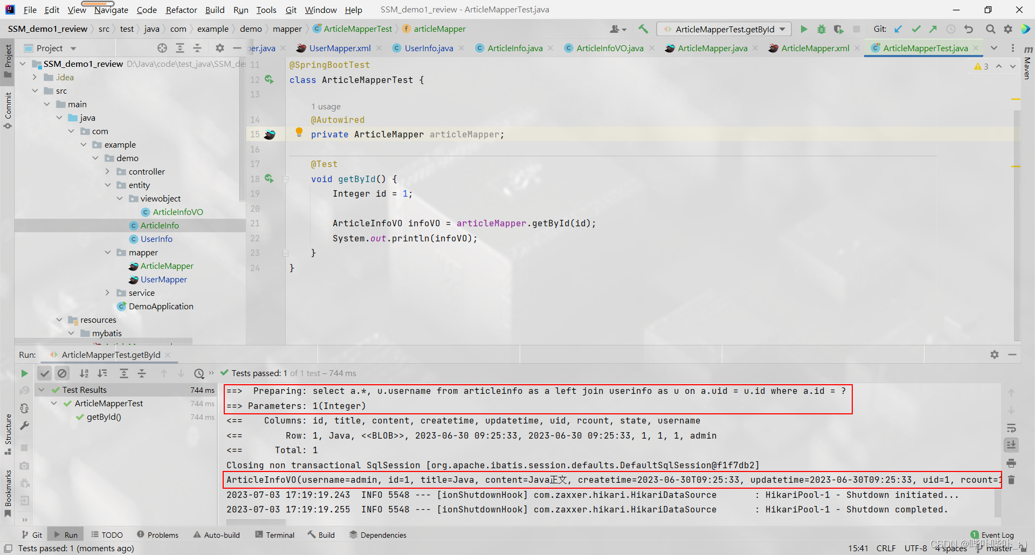Image resolution: width=1035 pixels, height=555 pixels.
Task: Run with coverage shield icon
Action: tap(838, 29)
